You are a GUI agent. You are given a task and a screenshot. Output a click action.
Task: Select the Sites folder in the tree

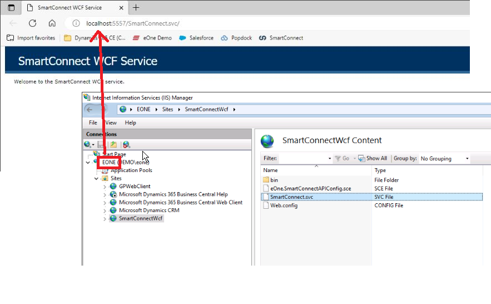coord(116,178)
